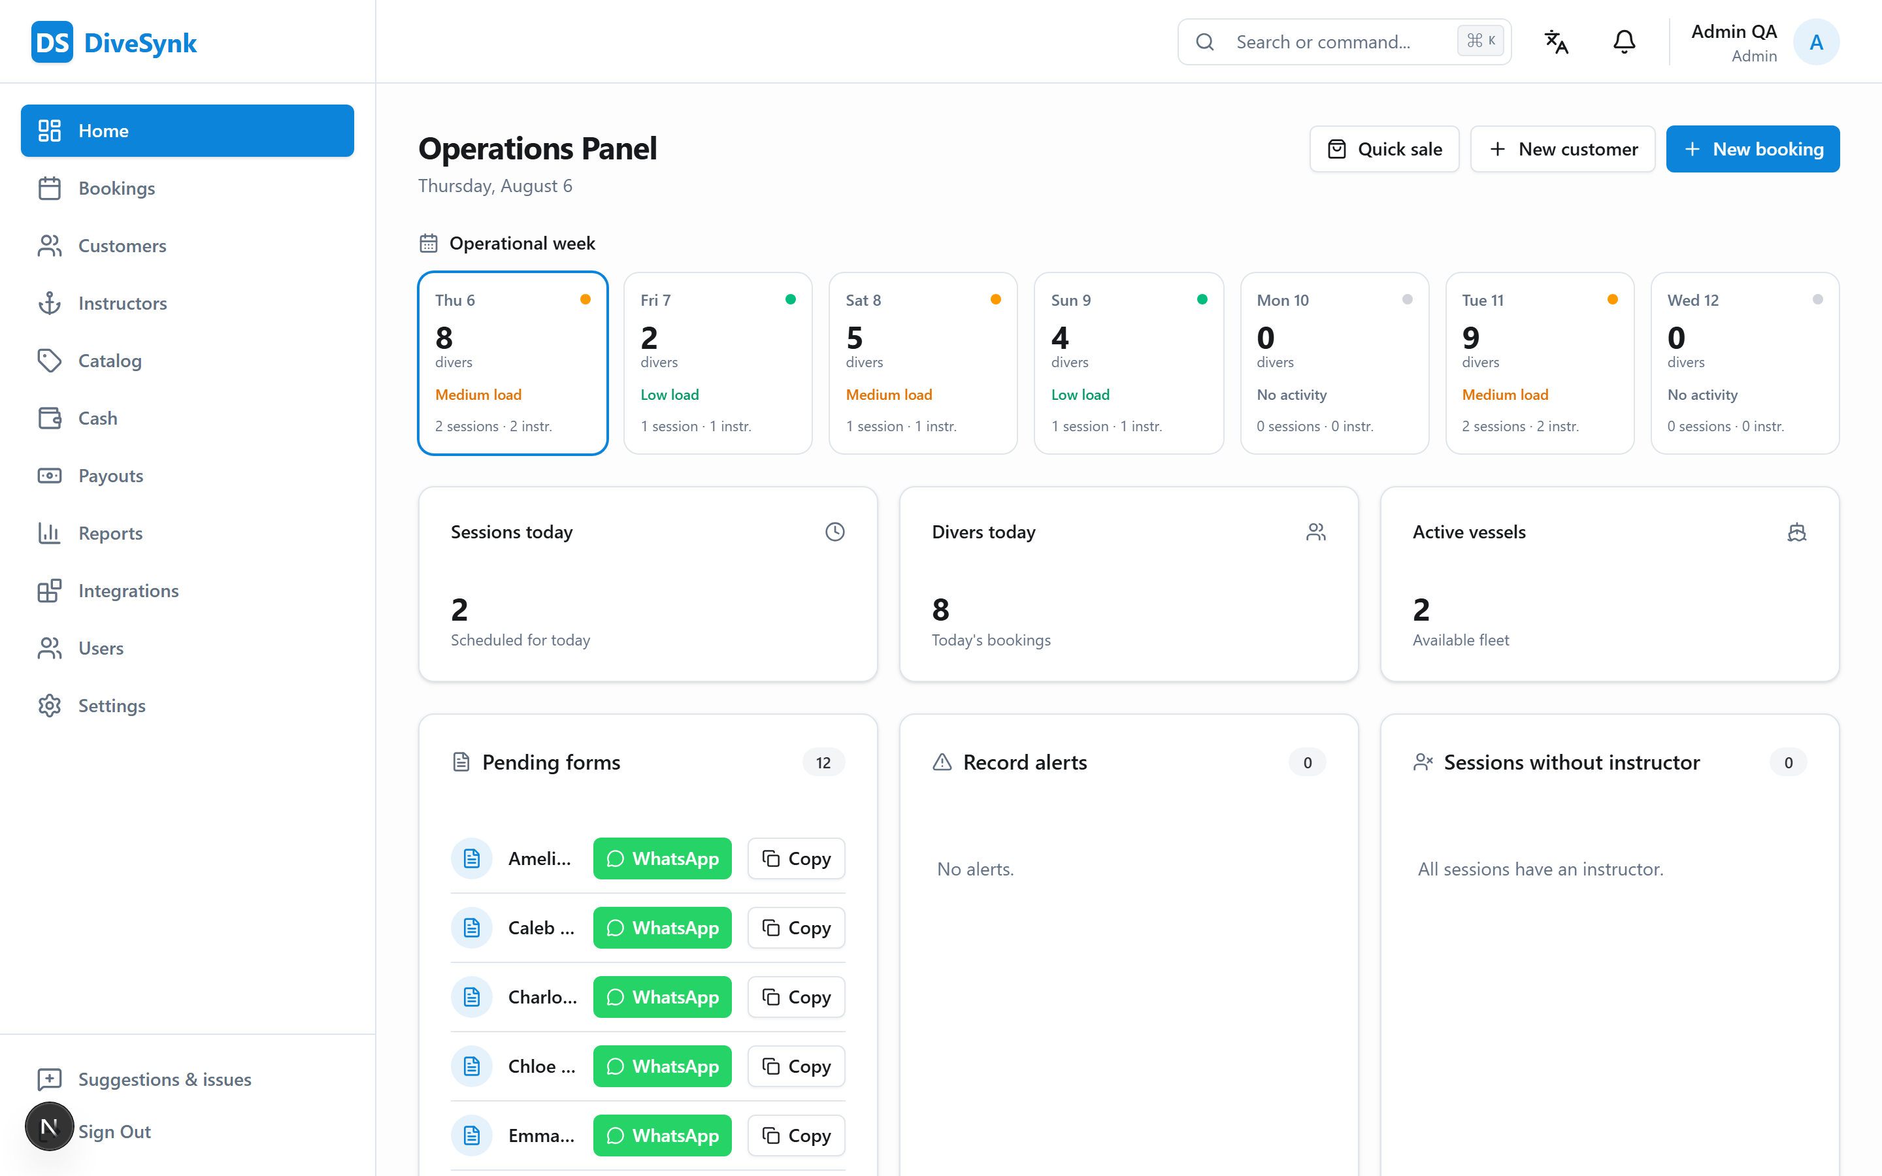Click the form icon beside Ameli...

click(472, 858)
